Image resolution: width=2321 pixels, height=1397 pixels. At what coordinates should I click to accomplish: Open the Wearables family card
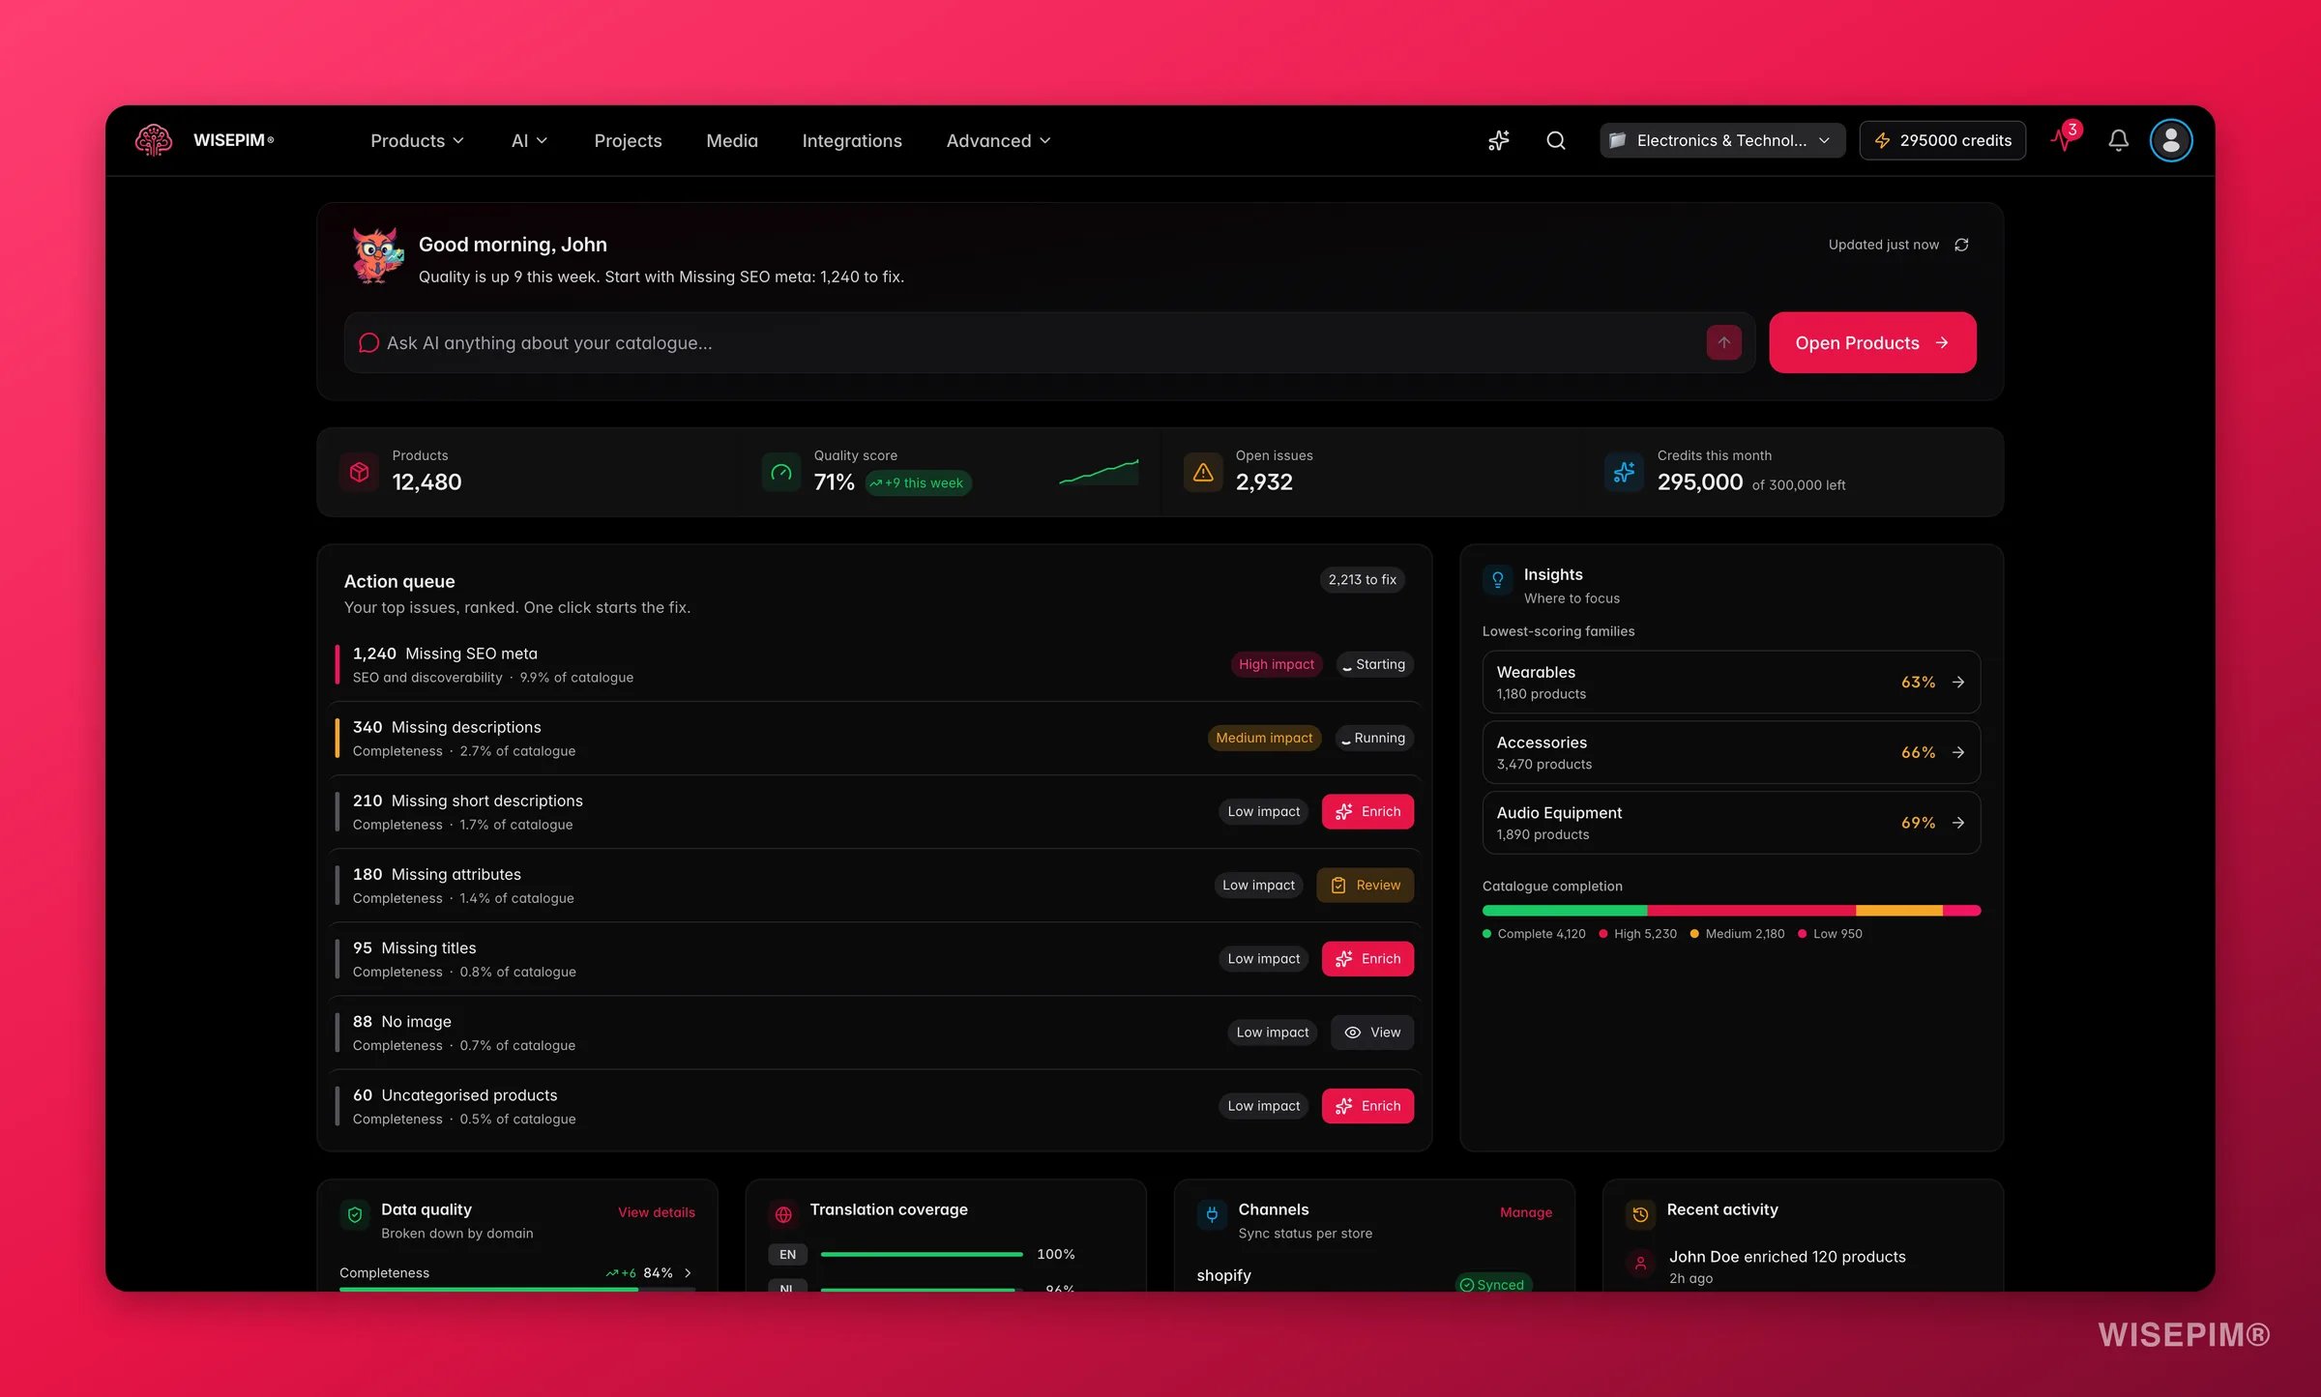tap(1731, 682)
